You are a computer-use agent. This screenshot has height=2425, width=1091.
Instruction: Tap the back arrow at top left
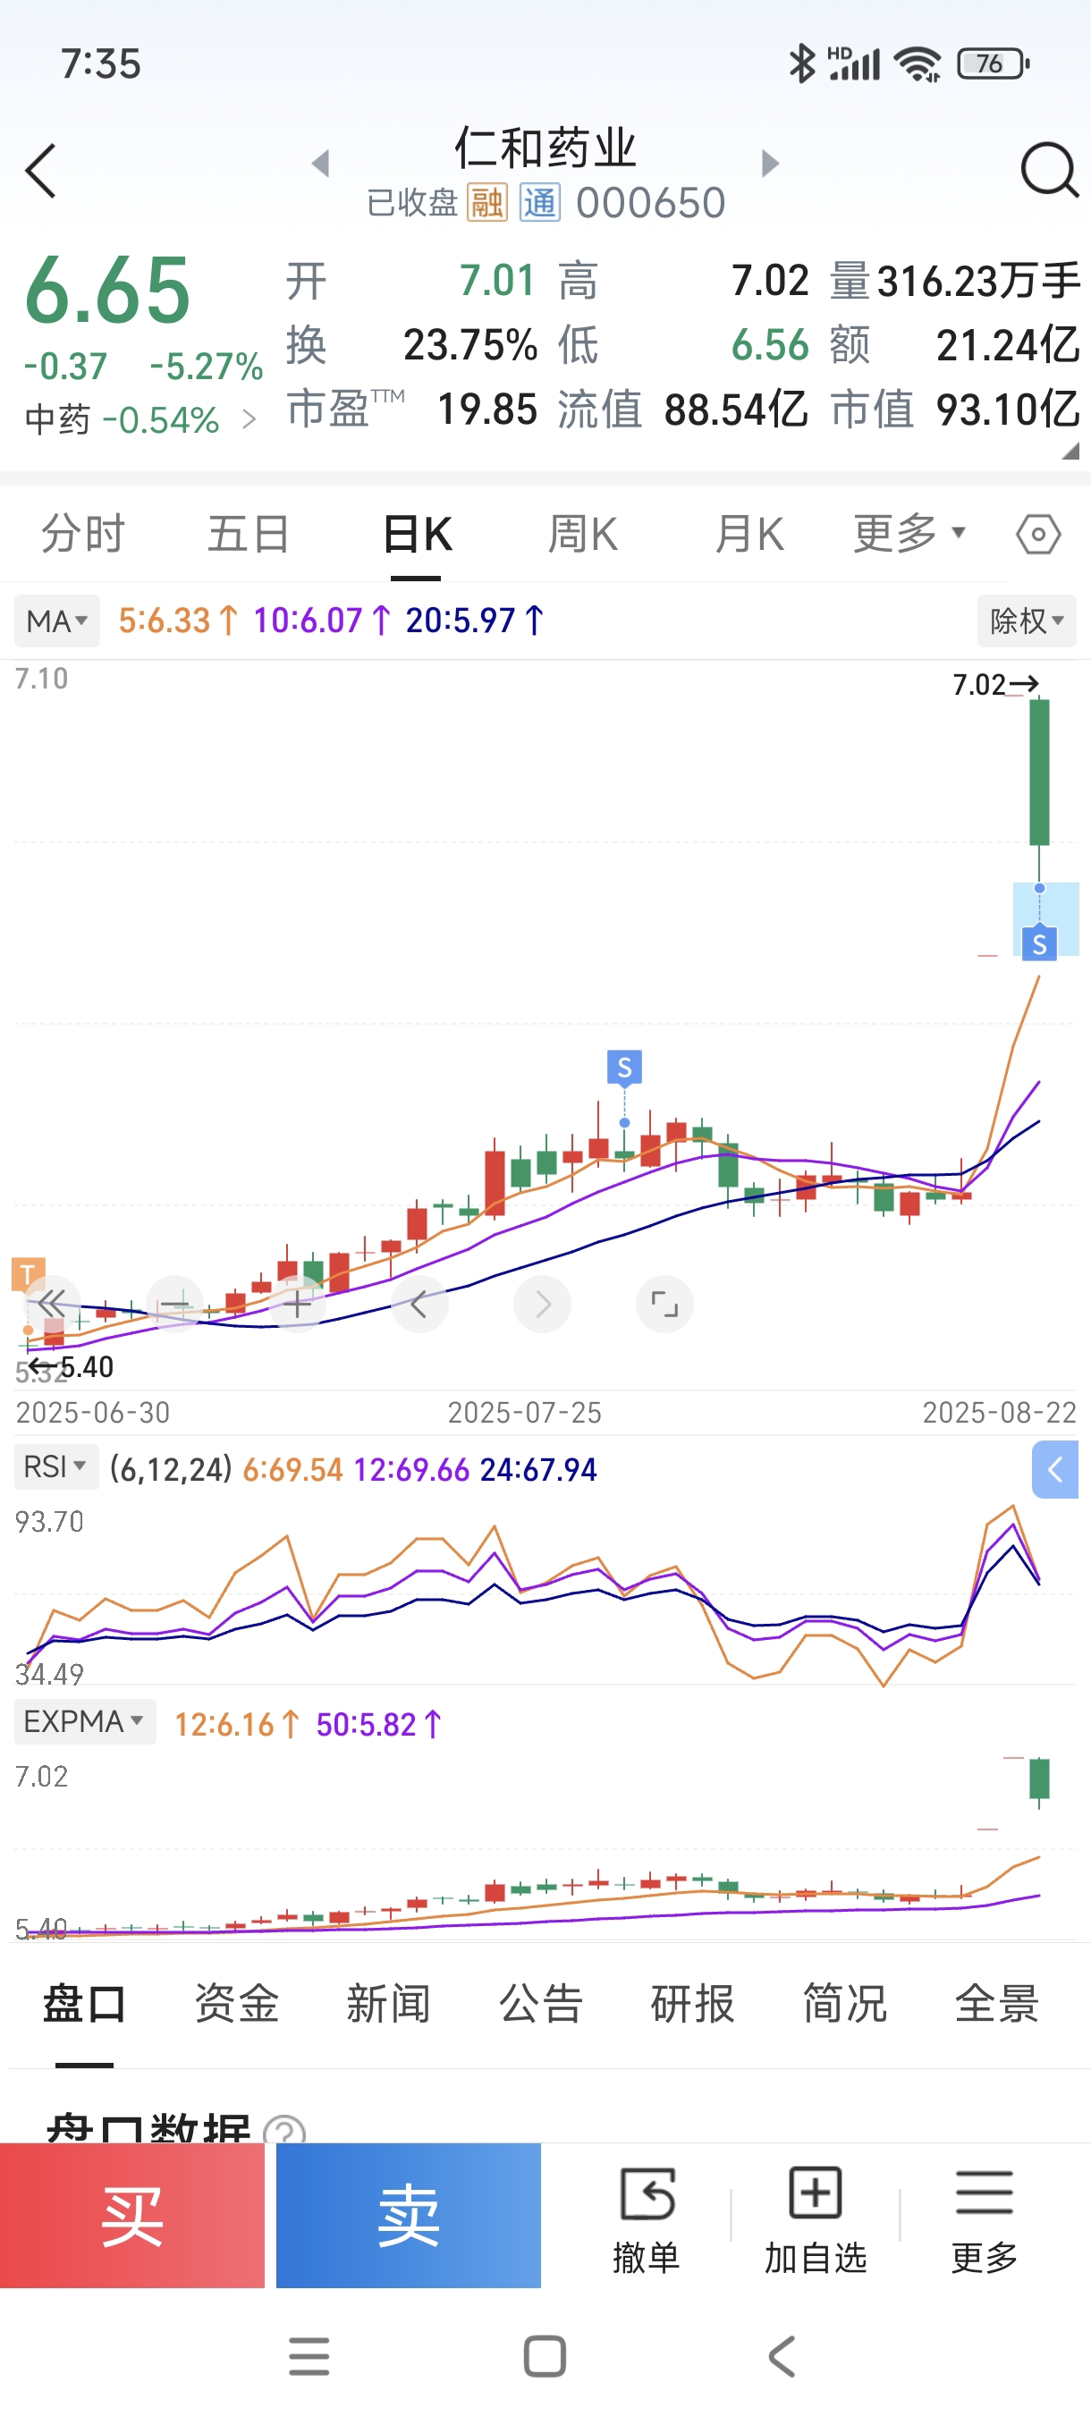[x=40, y=171]
